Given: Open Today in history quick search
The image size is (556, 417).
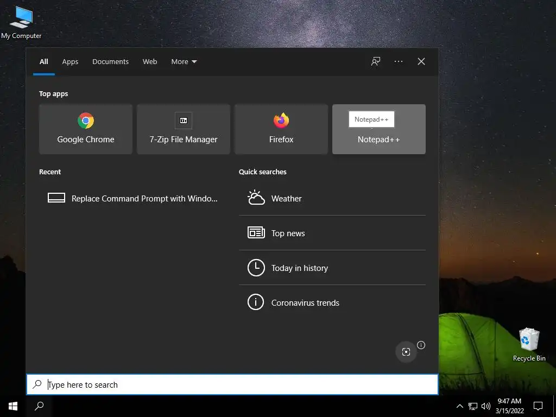Looking at the screenshot, I should coord(332,268).
